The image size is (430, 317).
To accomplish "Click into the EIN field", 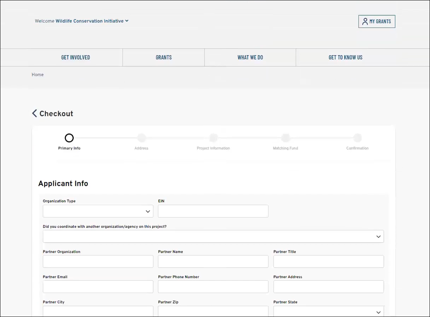I will pyautogui.click(x=213, y=211).
